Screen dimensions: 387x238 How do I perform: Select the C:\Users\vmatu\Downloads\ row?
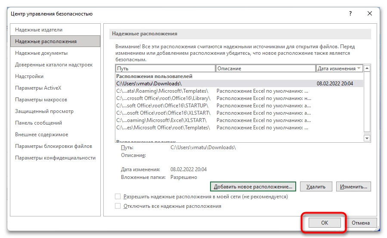coord(239,84)
